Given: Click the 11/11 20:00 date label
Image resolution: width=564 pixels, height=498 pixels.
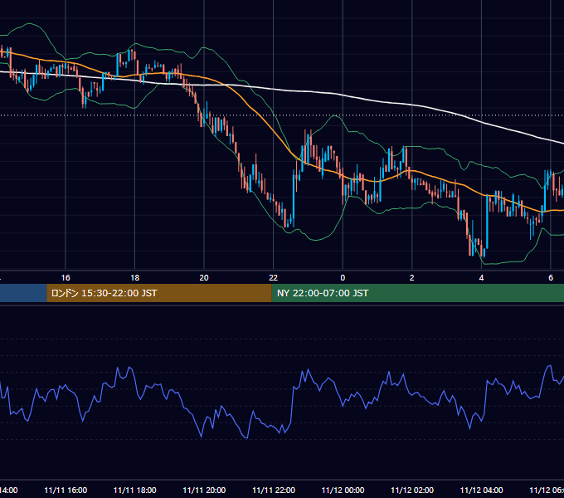Looking at the screenshot, I should (204, 490).
